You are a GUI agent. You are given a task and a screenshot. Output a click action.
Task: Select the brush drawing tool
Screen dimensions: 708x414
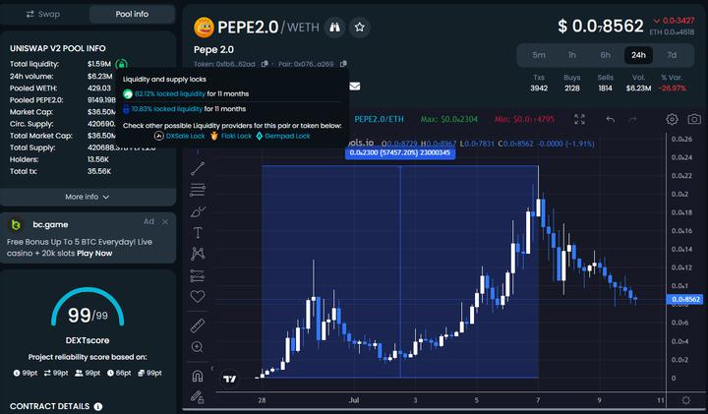pyautogui.click(x=198, y=211)
